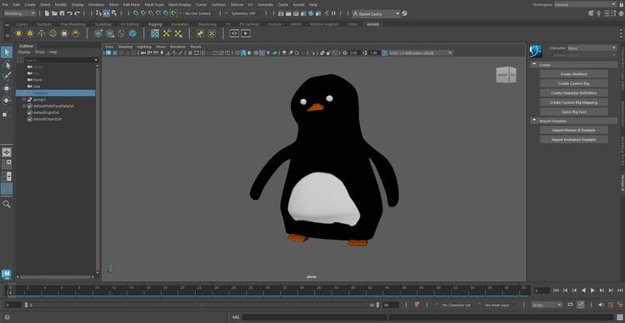Toggle the time slider cached playback button
This screenshot has height=323, width=625.
580,305
